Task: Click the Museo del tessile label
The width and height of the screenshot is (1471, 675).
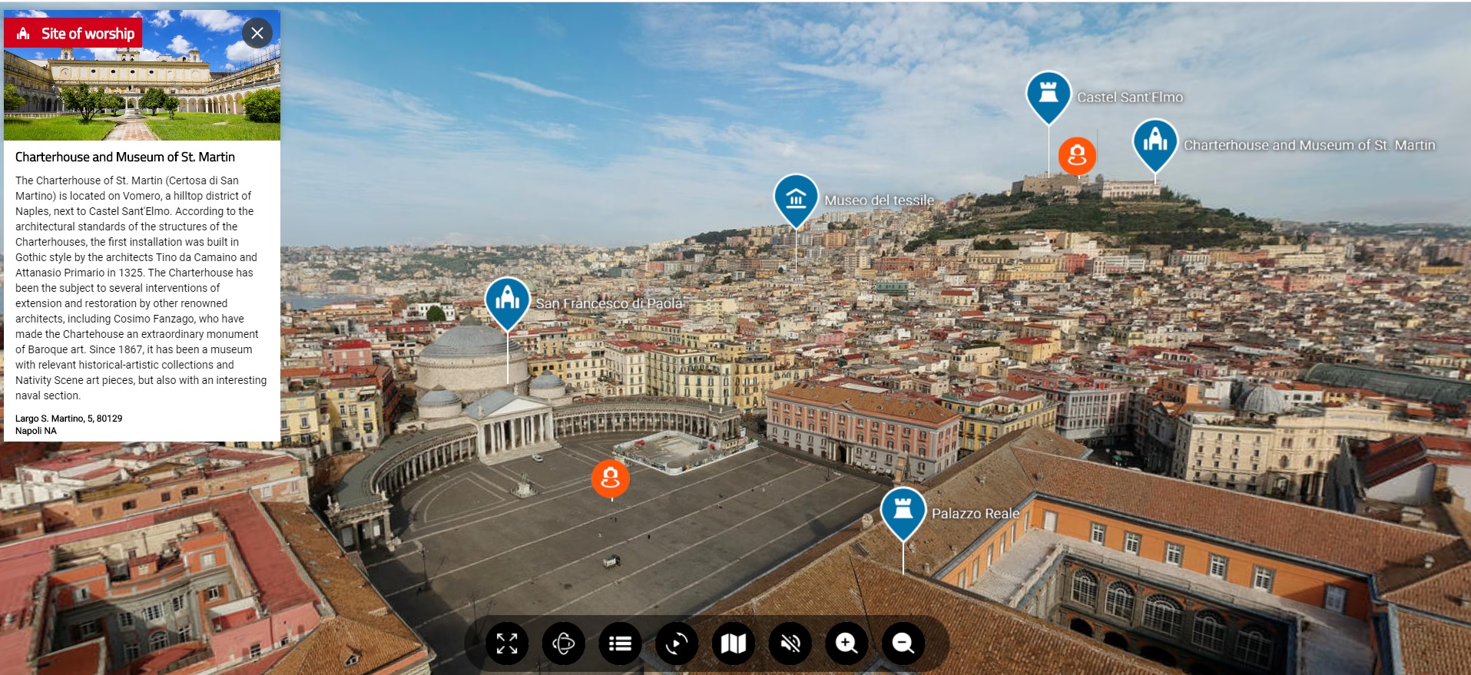Action: pos(880,200)
